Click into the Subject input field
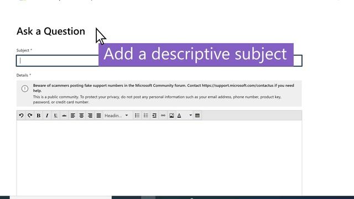Screen dimensions: 354x199 tap(159, 61)
